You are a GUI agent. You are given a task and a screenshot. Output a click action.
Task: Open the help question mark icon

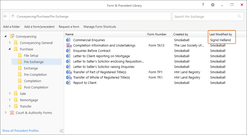(203, 5)
